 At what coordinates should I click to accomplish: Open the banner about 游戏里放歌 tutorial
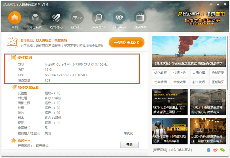189,51
